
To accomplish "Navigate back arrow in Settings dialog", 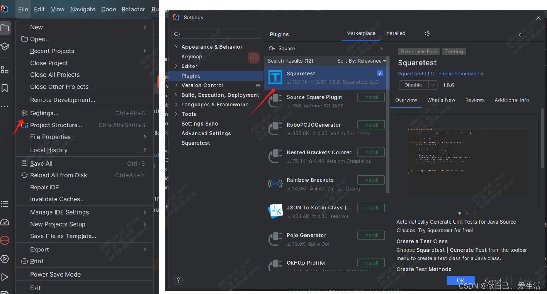I will 521,35.
